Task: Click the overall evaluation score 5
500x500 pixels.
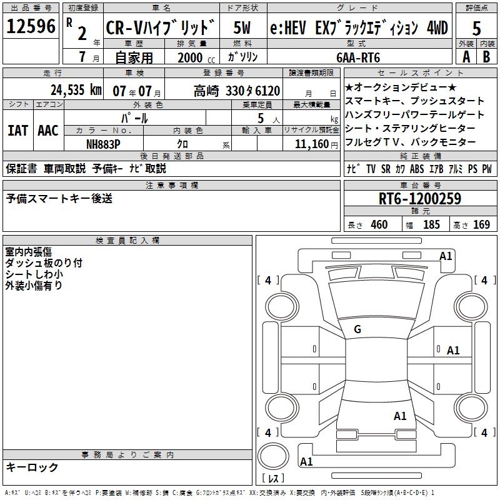Action: pyautogui.click(x=476, y=27)
